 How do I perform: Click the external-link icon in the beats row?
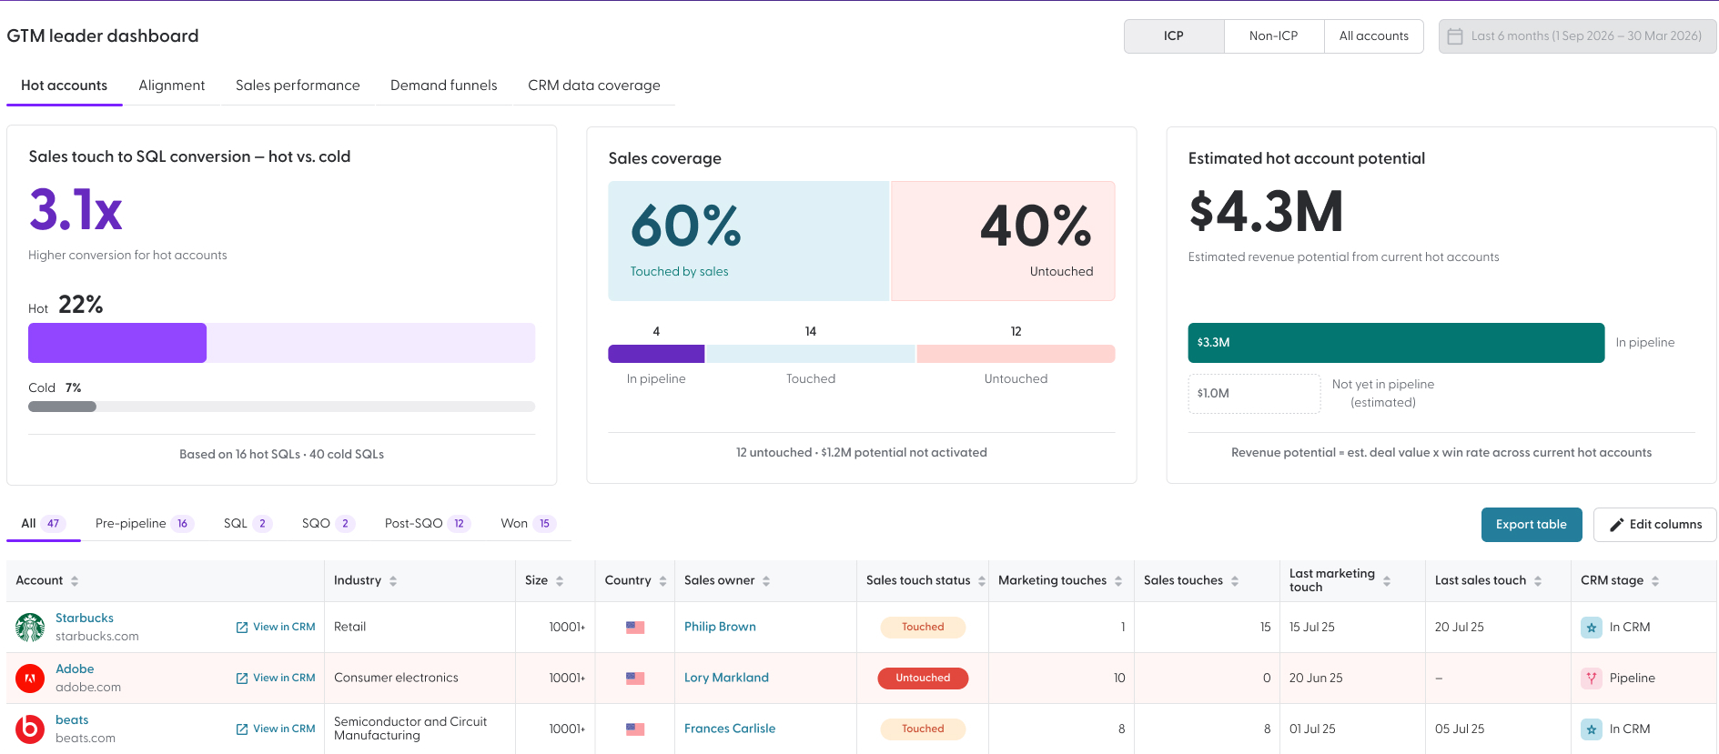pyautogui.click(x=242, y=729)
